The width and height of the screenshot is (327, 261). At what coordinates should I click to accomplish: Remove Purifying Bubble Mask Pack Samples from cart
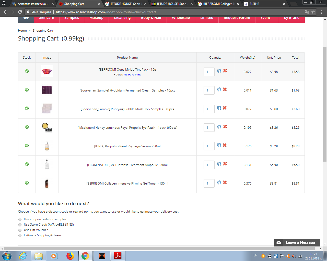pos(225,108)
